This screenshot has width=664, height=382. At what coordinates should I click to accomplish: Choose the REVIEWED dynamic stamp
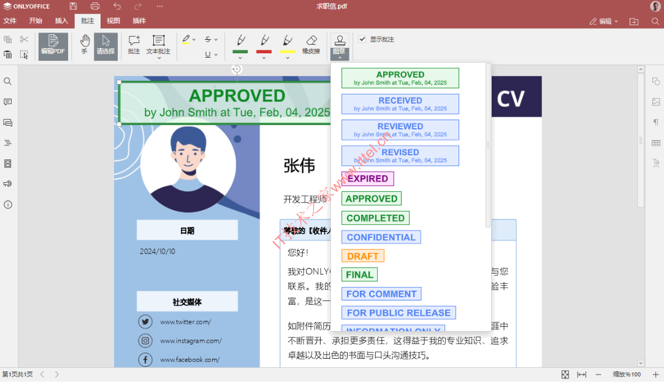tap(400, 130)
